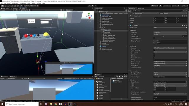Select the Hand tool in the toolbar
Screen dimensions: 189x106
2,6
